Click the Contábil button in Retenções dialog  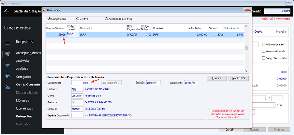[217, 78]
